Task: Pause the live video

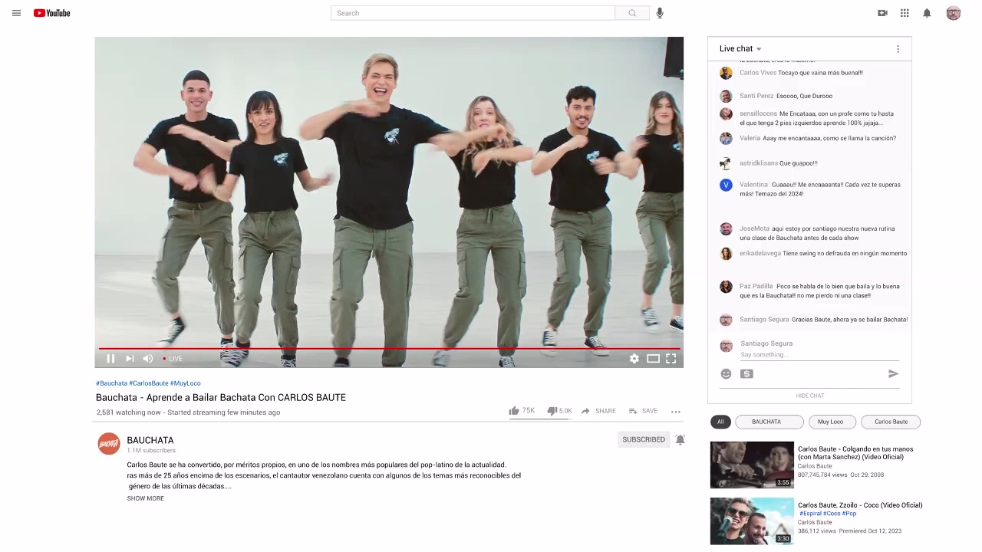Action: [110, 358]
